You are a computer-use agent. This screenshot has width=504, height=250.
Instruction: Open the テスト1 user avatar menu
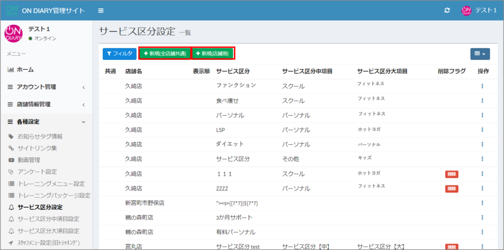tap(479, 10)
